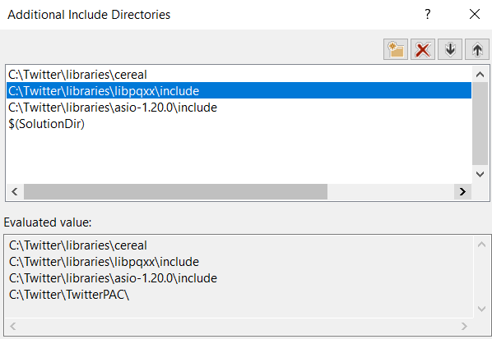Close the Additional Include Directories dialog
The image size is (492, 339).
pos(475,14)
